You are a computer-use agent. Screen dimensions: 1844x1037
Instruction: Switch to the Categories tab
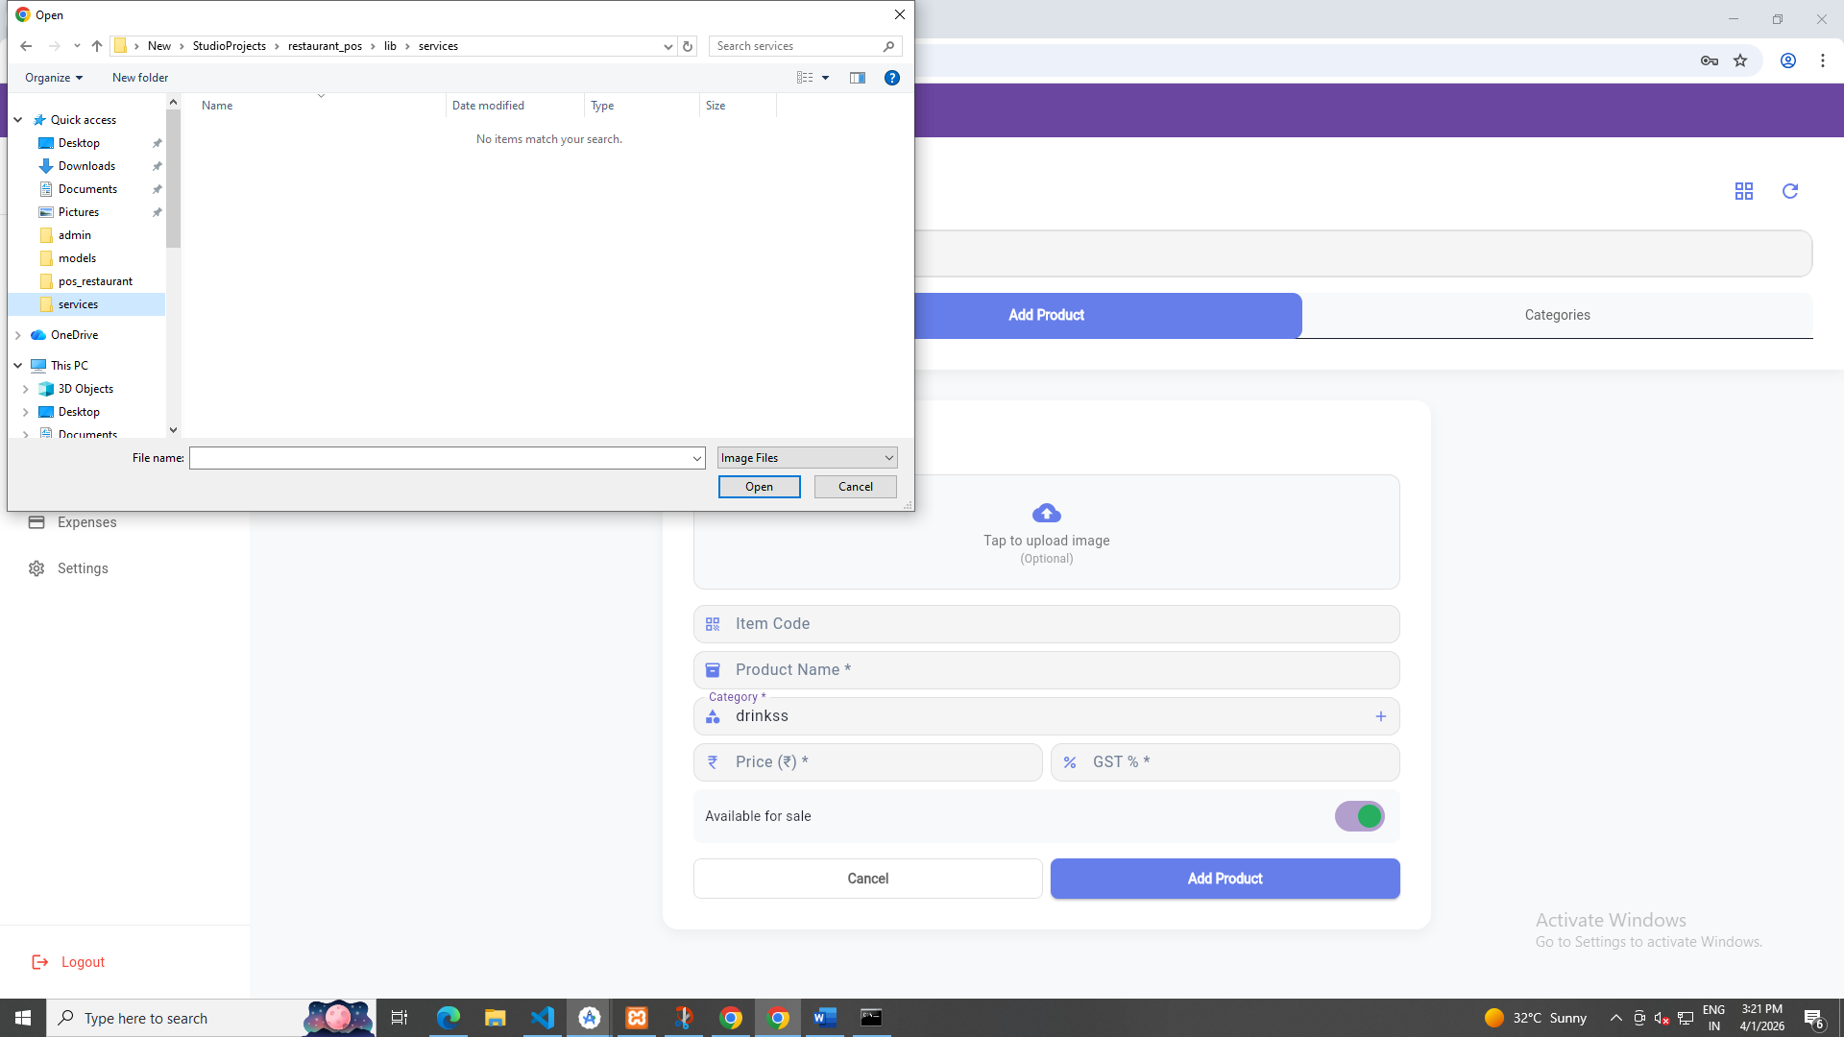[x=1556, y=315]
